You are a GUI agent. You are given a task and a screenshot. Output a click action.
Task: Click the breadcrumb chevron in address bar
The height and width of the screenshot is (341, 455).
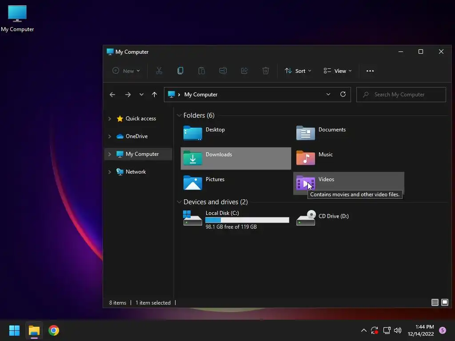179,95
